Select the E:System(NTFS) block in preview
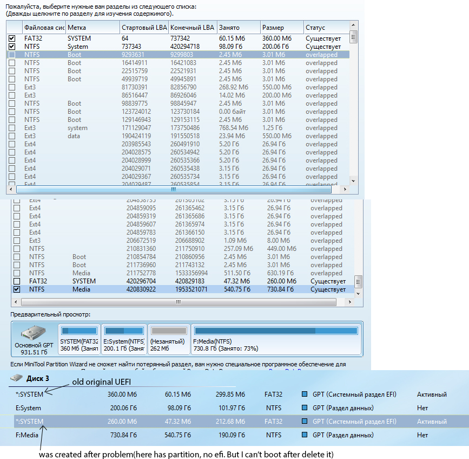Screen dimensions: 469x459 124,340
